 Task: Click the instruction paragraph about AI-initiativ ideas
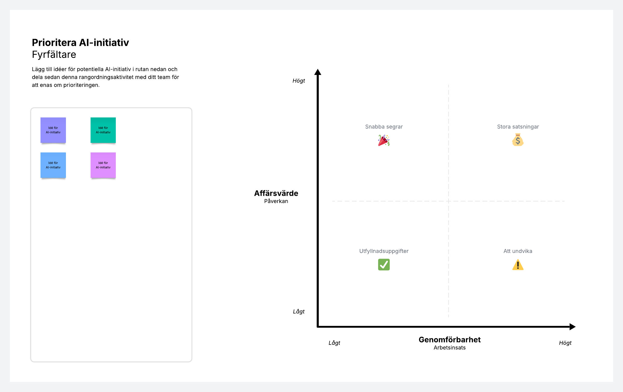[105, 77]
